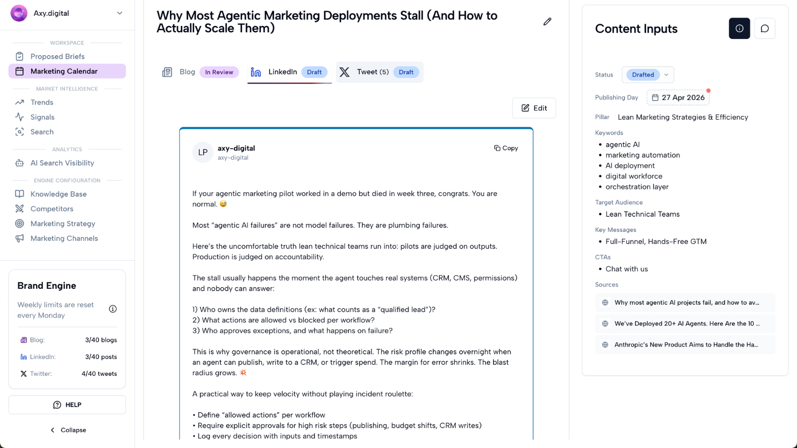This screenshot has height=448, width=797.
Task: Click the X Twitter icon in Brand Engine
Action: click(x=23, y=374)
